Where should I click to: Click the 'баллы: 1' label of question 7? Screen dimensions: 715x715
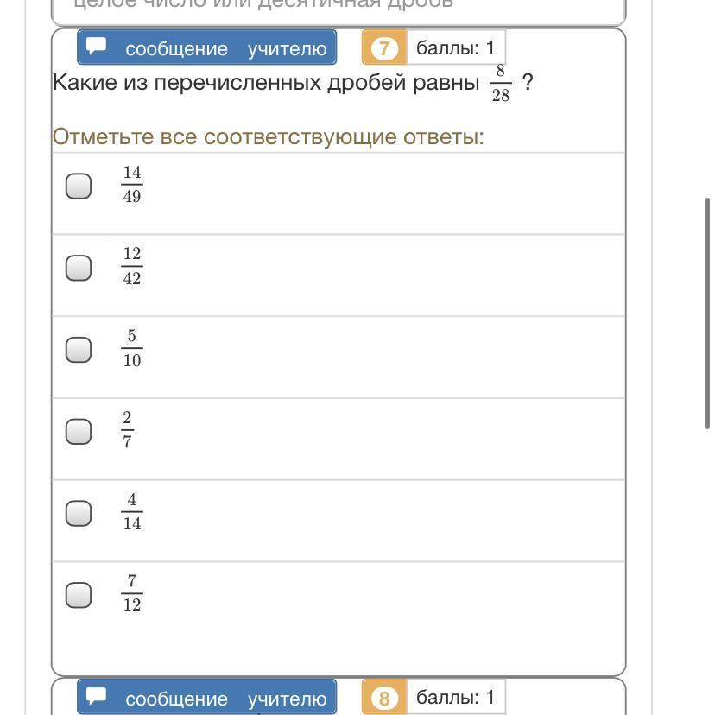tap(456, 48)
